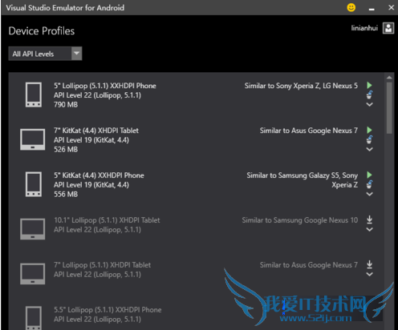398x330 pixels.
Task: Click "Similar to Samsung Google Nexus 10"
Action: pos(300,220)
